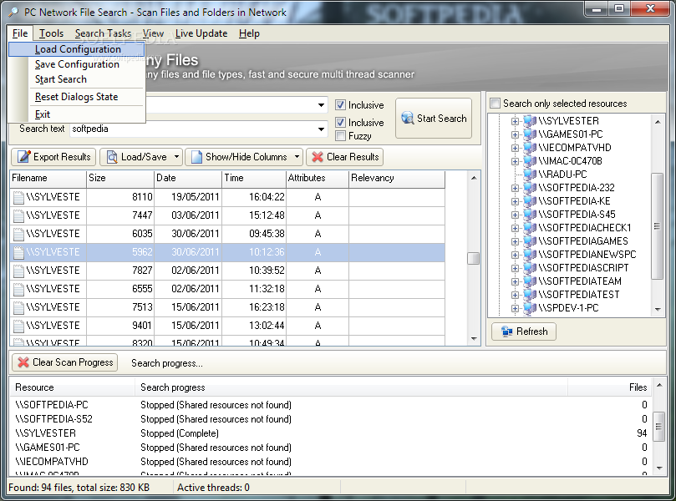The width and height of the screenshot is (676, 501).
Task: Expand the \\SPDEV-1-PC tree node
Action: (x=515, y=308)
